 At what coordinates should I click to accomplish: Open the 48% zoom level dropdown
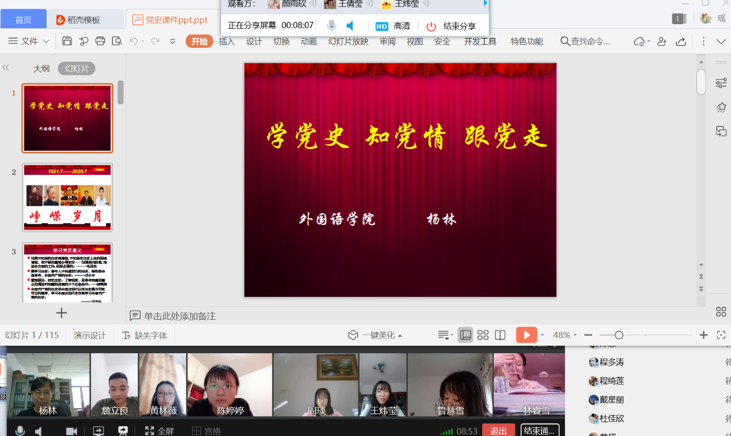[x=564, y=335]
